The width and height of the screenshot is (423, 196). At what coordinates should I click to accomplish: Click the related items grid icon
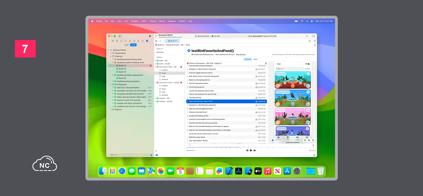156,41
